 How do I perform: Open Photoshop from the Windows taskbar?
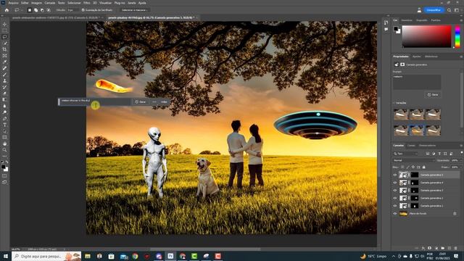click(x=170, y=256)
